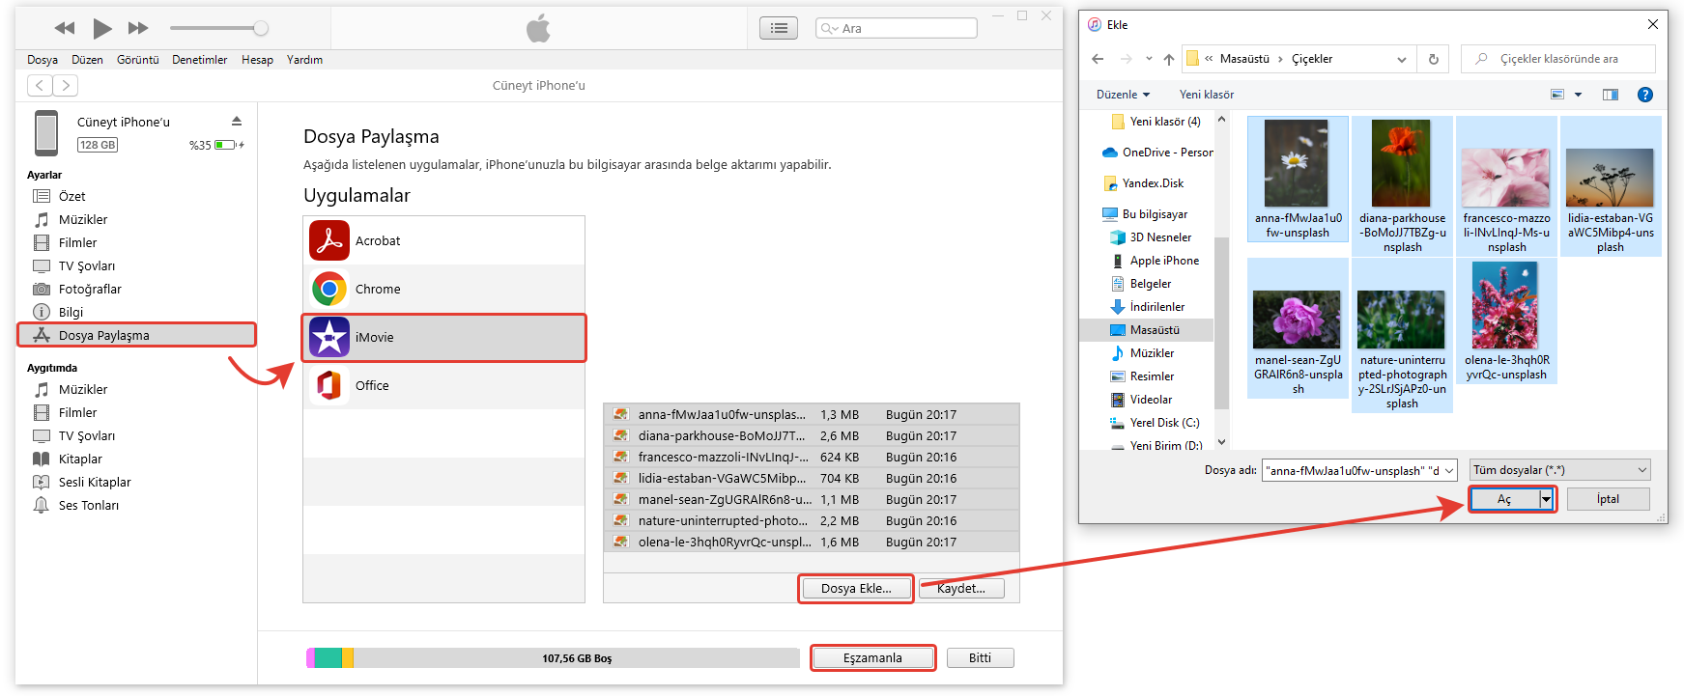Click the eject icon next to Cüneyt iPhone'u
Screen dimensions: 1684x696
click(x=237, y=122)
